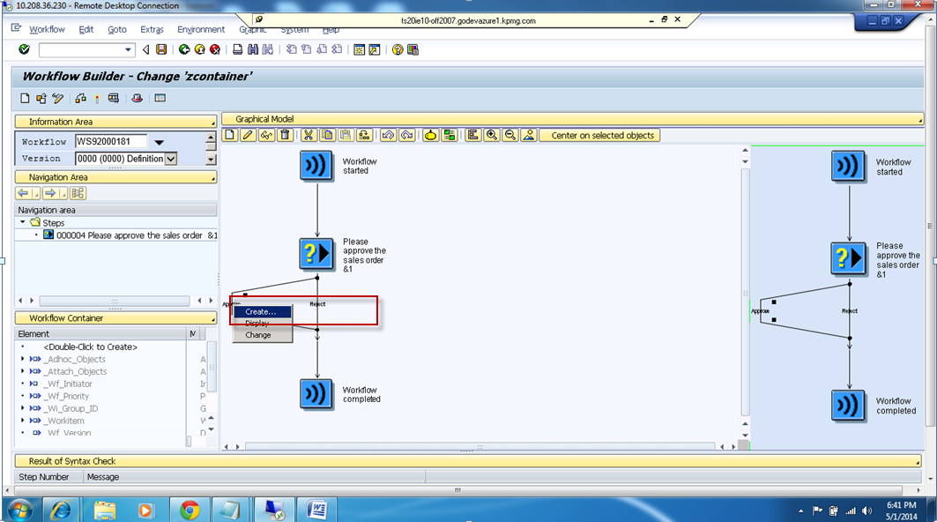
Task: Click the Find (binoculars) icon
Action: [251, 49]
